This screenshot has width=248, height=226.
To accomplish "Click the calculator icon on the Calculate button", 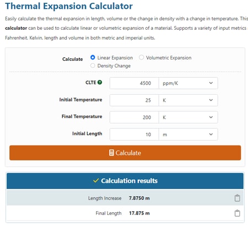I will 111,153.
